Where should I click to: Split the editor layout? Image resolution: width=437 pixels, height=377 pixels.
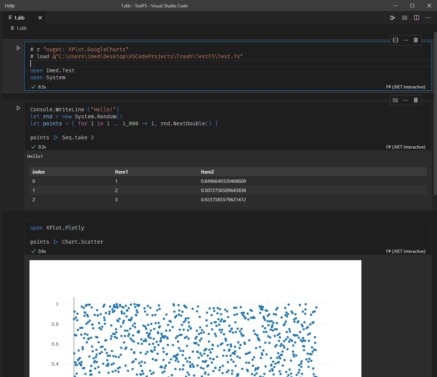click(x=416, y=18)
